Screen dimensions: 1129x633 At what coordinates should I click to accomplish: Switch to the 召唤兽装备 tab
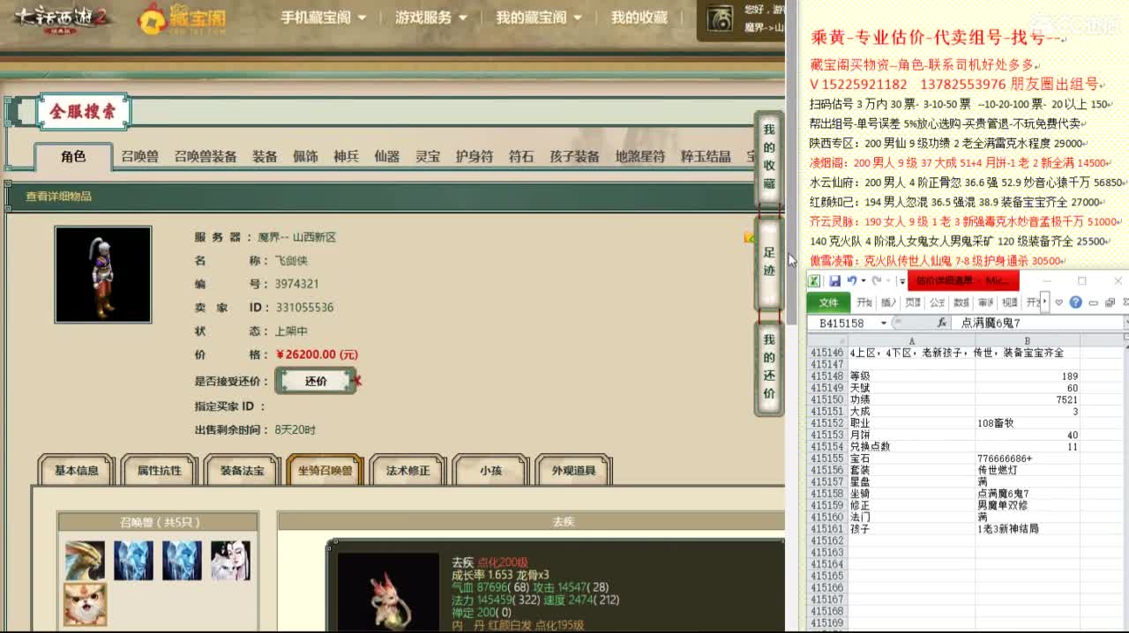pyautogui.click(x=206, y=156)
